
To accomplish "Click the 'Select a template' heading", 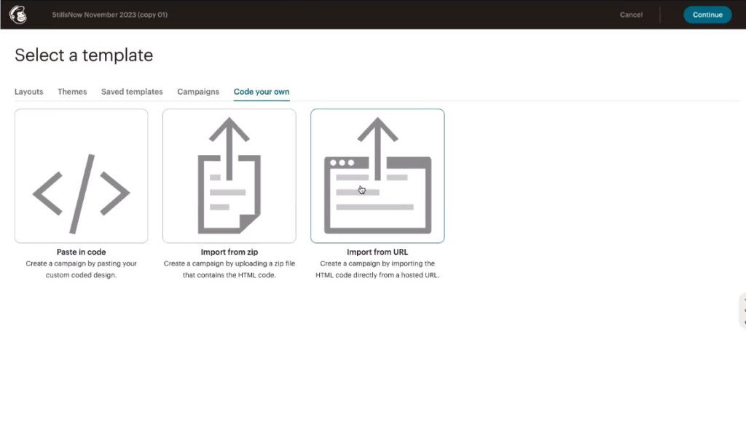I will 84,55.
